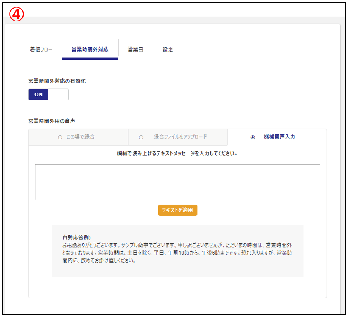Select the 機械音声入力 radio option
346x315 pixels.
[253, 138]
